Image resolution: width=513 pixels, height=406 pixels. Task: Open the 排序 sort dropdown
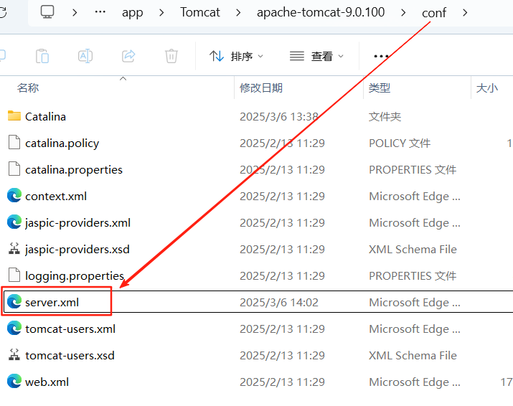pyautogui.click(x=236, y=56)
